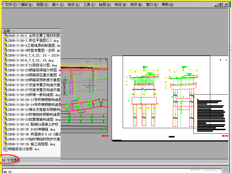The height and width of the screenshot is (174, 232).
Task: Select file name 钢箱梁设计说明.doc
Action: [x=24, y=149]
